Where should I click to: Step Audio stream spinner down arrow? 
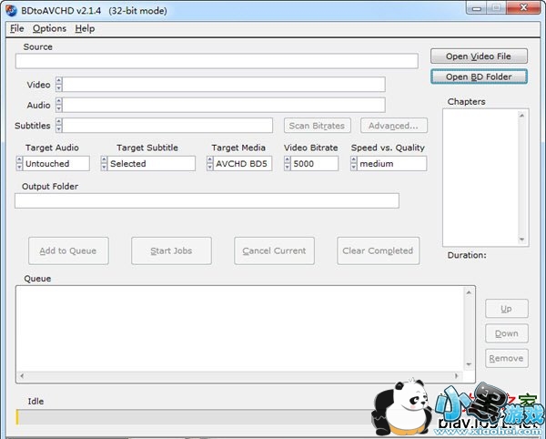pyautogui.click(x=59, y=108)
